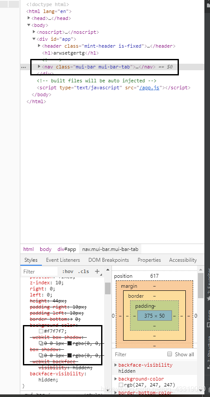Click the Favorites star icon in IDE sidebar

pyautogui.click(x=208, y=299)
